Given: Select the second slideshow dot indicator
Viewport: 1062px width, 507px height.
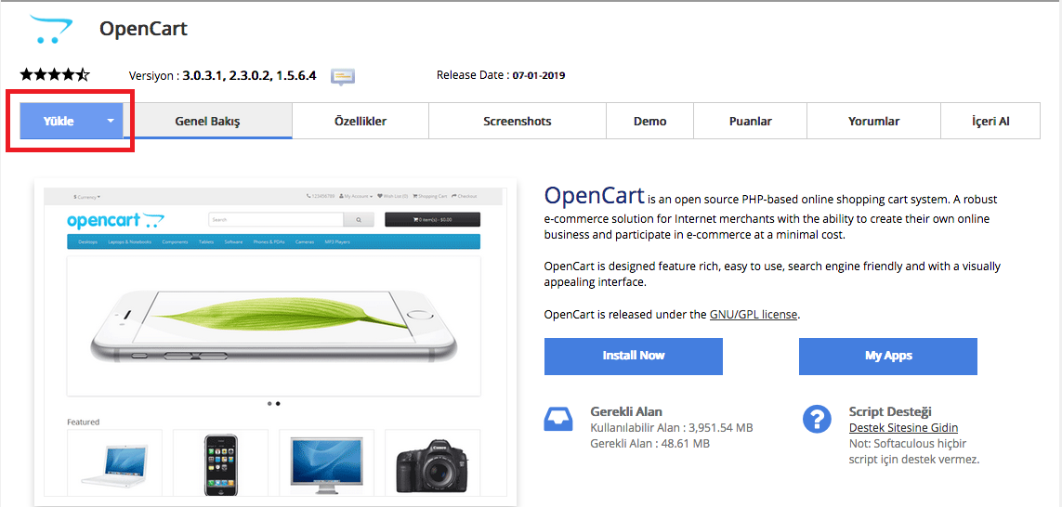Looking at the screenshot, I should [279, 403].
